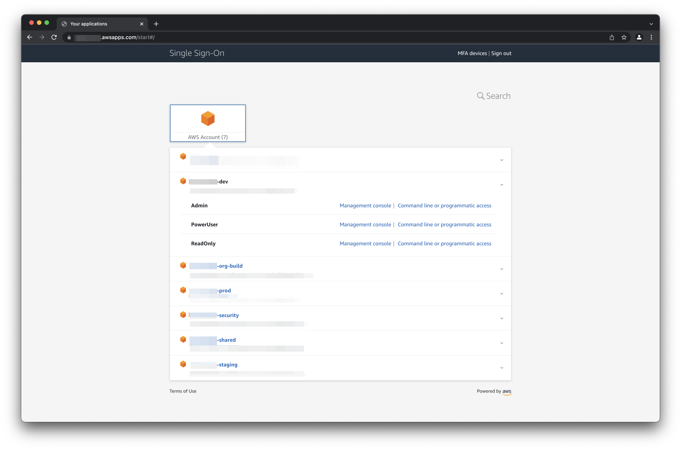Click the PowerUser role label
The height and width of the screenshot is (450, 681).
pos(204,224)
